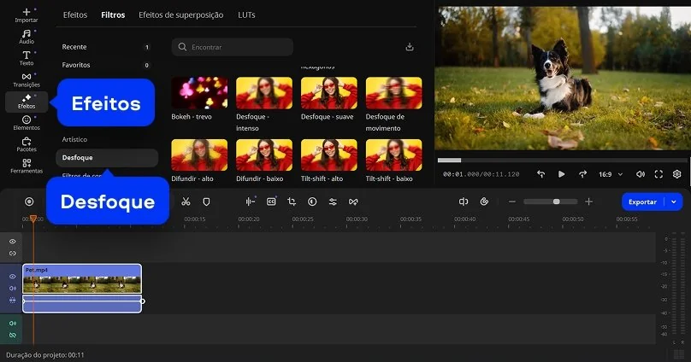Click the Exportar button
The width and height of the screenshot is (691, 362).
tap(642, 201)
